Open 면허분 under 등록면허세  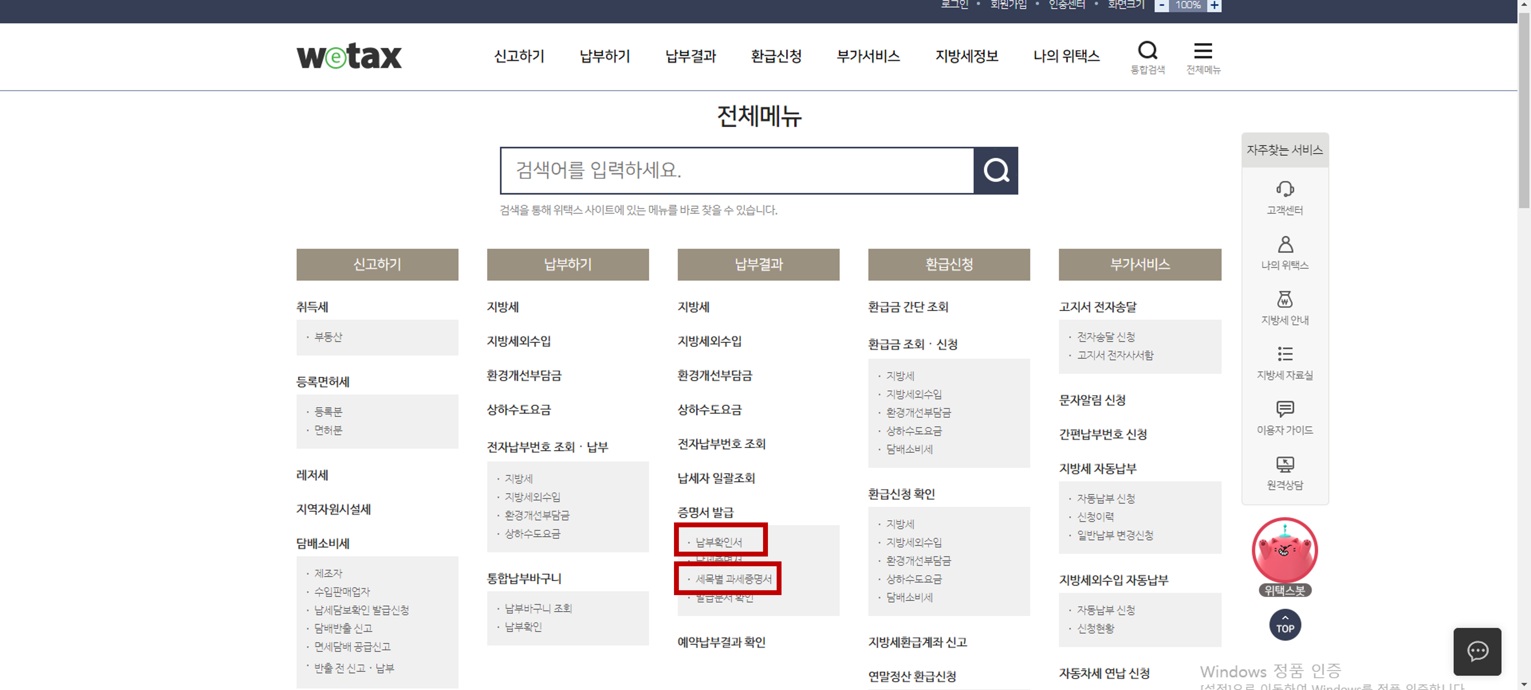328,430
